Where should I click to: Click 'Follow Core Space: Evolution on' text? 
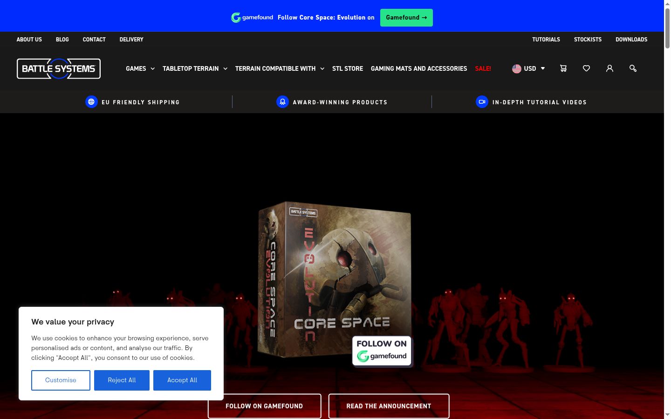pos(326,18)
